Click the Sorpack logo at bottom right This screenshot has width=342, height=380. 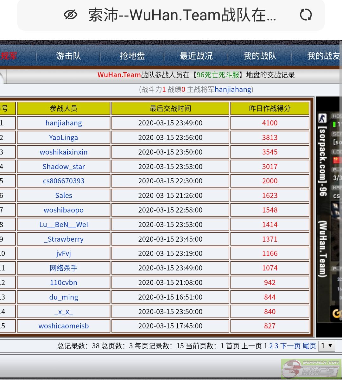[x=311, y=369]
